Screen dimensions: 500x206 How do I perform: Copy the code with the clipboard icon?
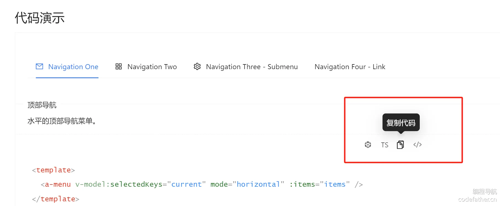pos(400,145)
